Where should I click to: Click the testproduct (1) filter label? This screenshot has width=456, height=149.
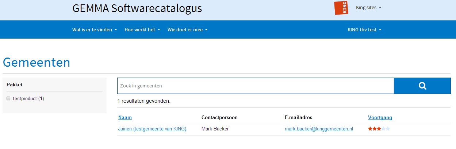pyautogui.click(x=28, y=99)
